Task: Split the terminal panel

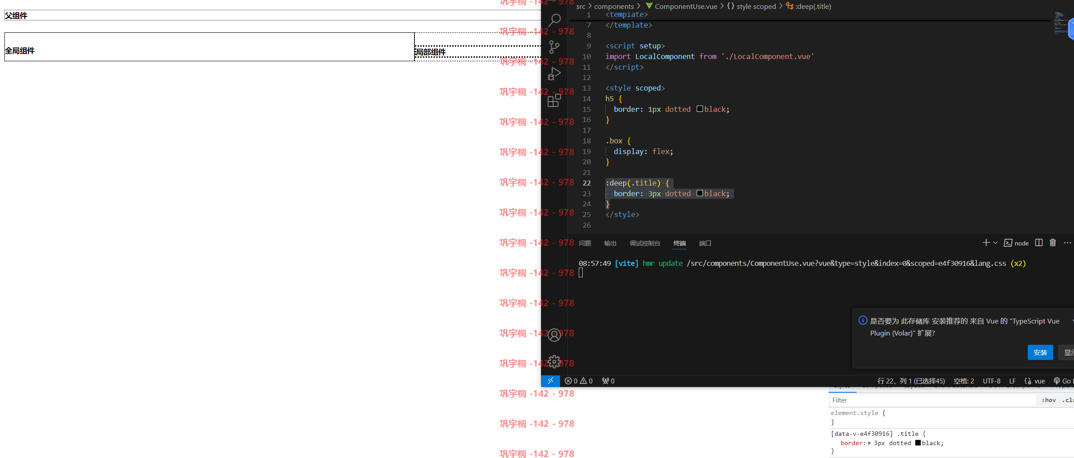Action: [1039, 243]
